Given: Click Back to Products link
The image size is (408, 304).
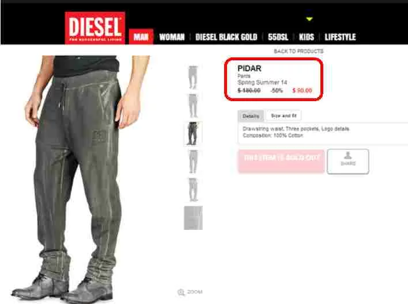Looking at the screenshot, I should (x=299, y=51).
